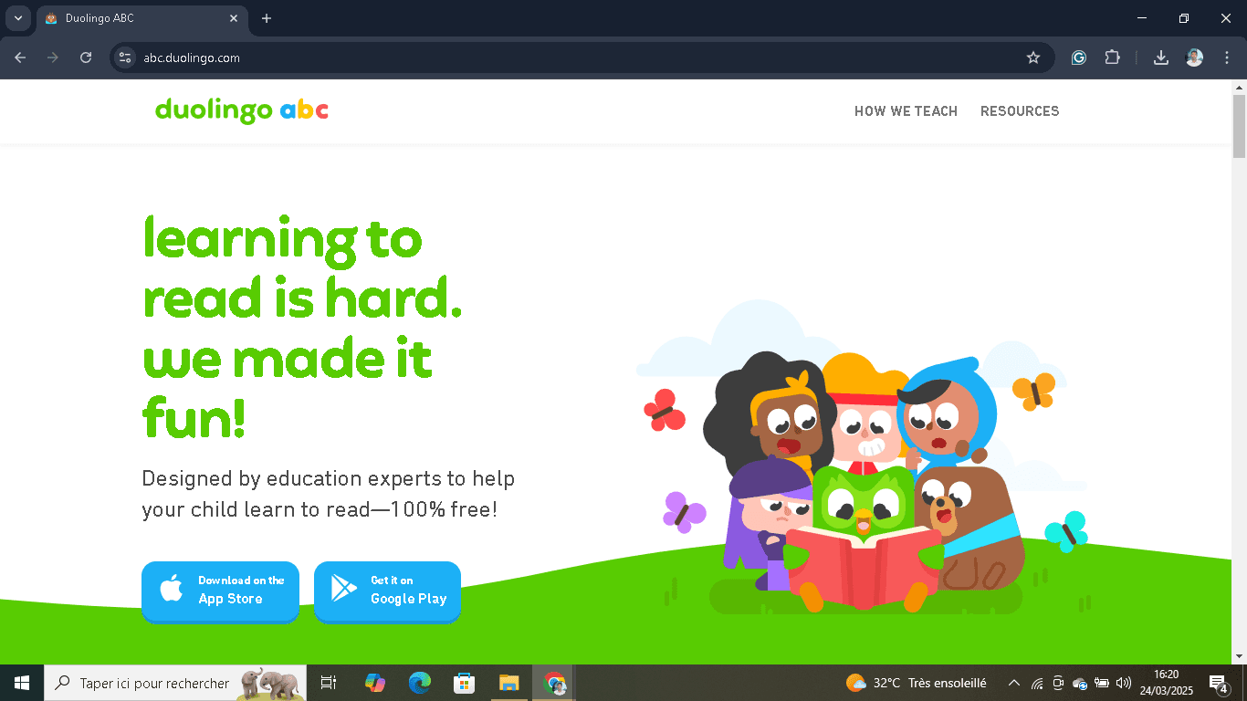Open OneDrive sync icon in the tray
Viewport: 1247px width, 701px height.
[1079, 683]
